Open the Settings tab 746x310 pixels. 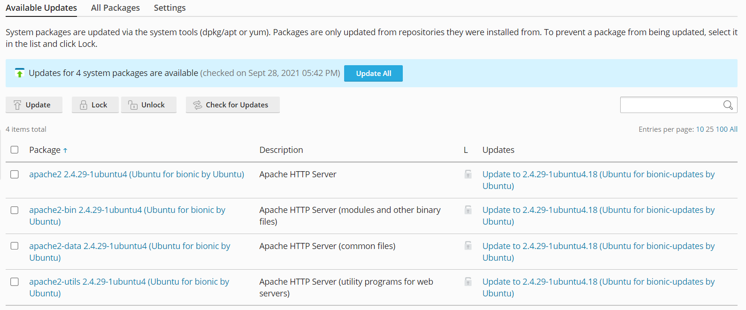tap(169, 8)
